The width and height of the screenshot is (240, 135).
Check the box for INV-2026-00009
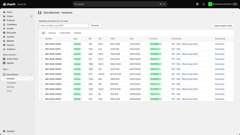(x=42, y=59)
